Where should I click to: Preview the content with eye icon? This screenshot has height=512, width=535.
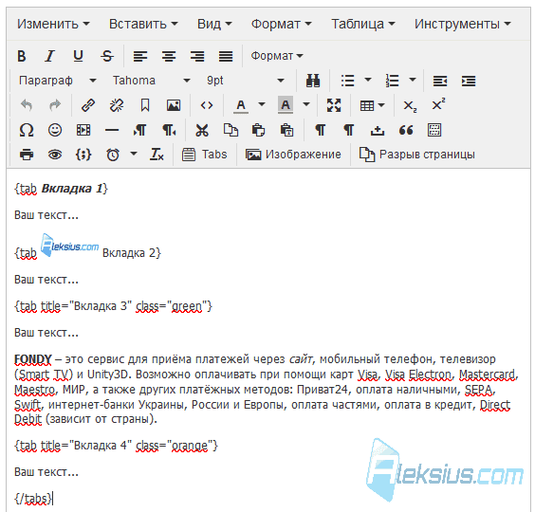click(55, 155)
